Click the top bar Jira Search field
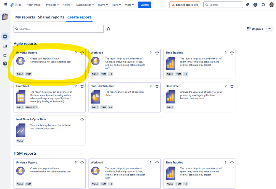The image size is (276, 189). click(x=223, y=5)
